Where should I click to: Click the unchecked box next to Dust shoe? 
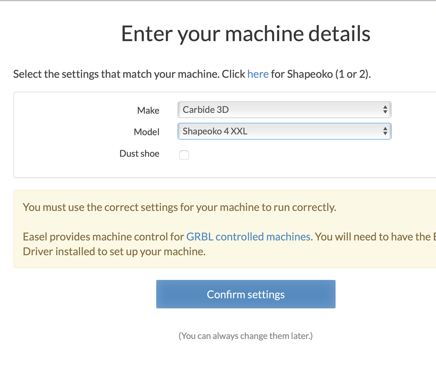[184, 155]
